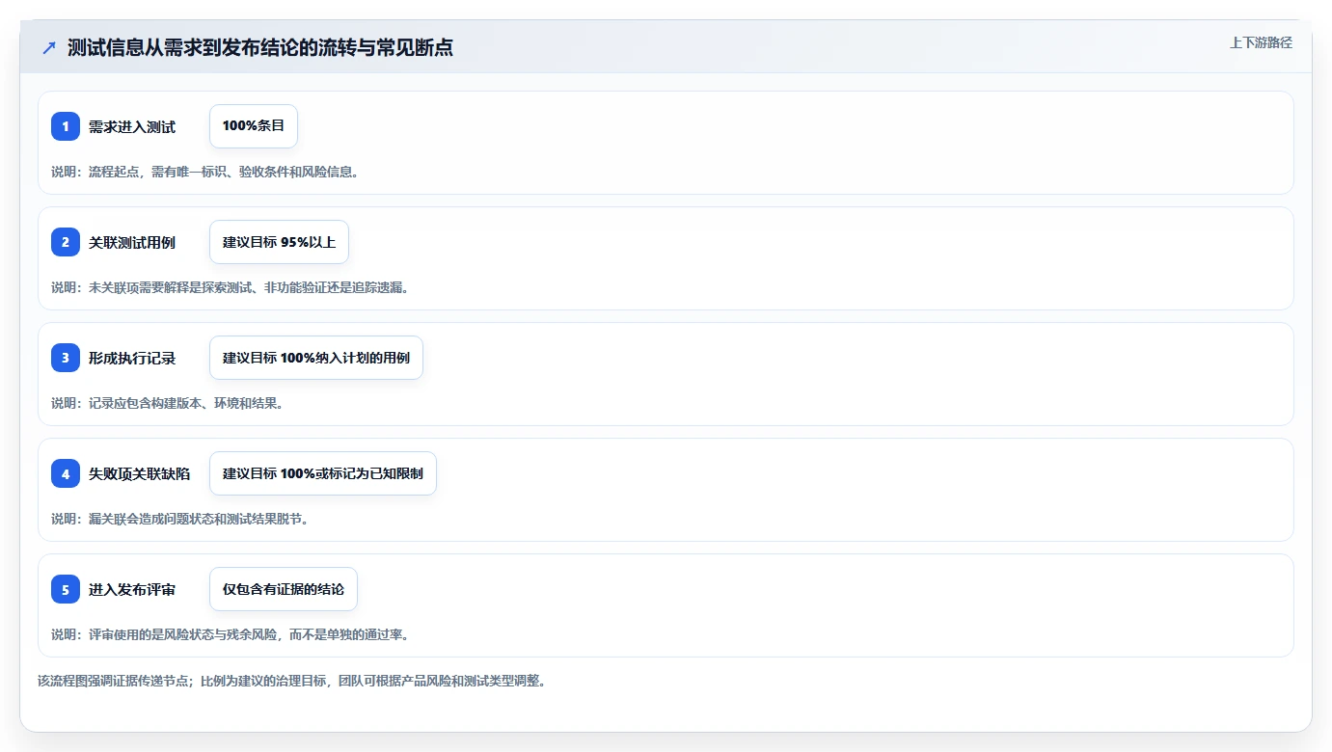Image resolution: width=1332 pixels, height=752 pixels.
Task: Click the note starting 说明：流程起点
Action: [205, 172]
